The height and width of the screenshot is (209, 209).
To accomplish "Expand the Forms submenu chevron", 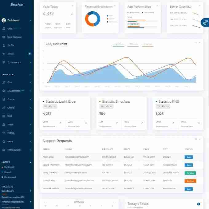I will 31,99.
